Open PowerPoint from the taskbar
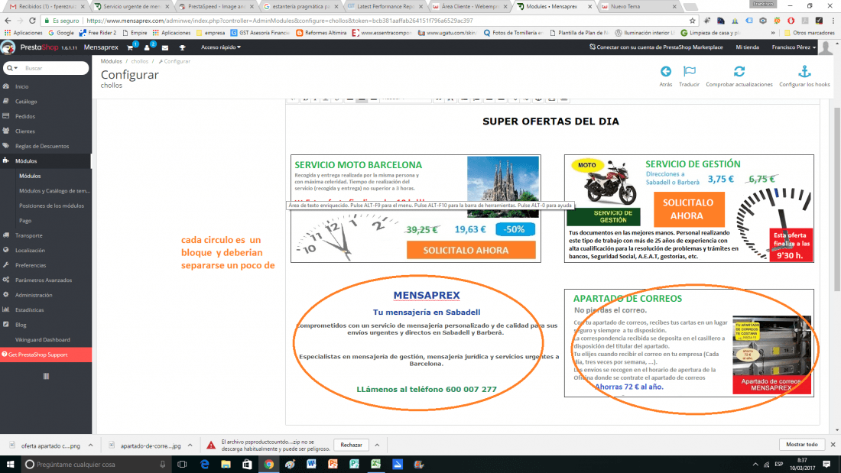 [x=333, y=464]
